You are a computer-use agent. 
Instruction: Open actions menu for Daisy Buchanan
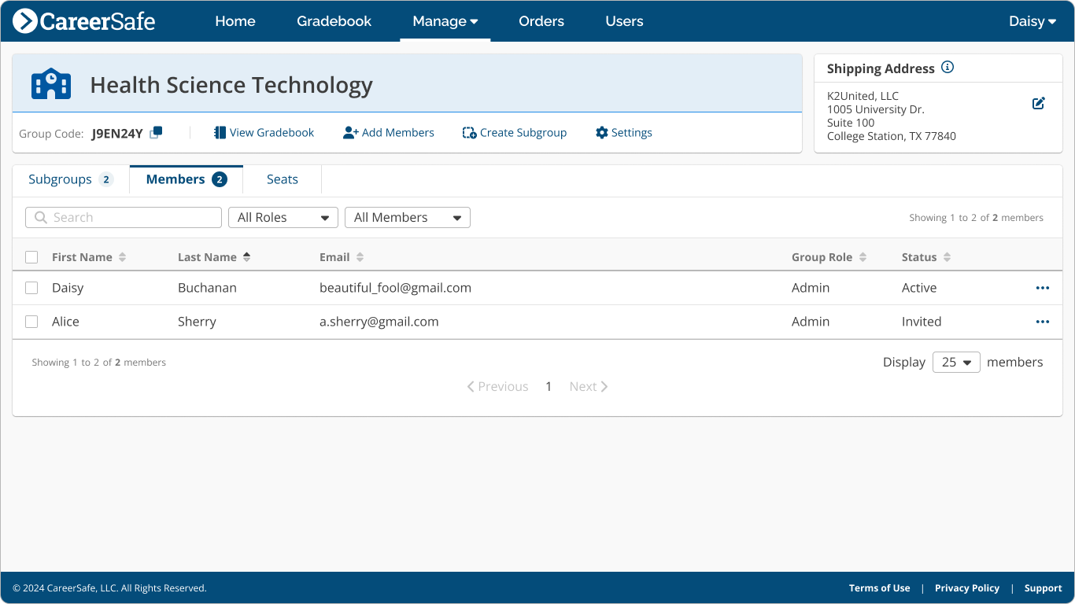pyautogui.click(x=1043, y=288)
